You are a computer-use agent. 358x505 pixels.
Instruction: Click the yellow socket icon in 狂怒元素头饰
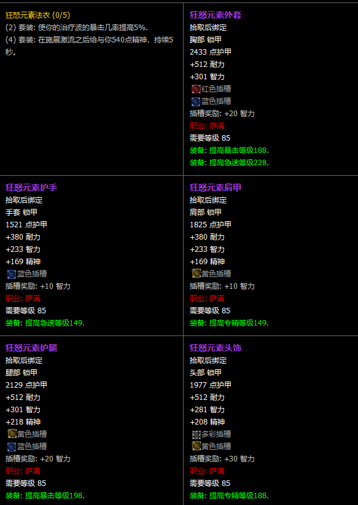(196, 447)
